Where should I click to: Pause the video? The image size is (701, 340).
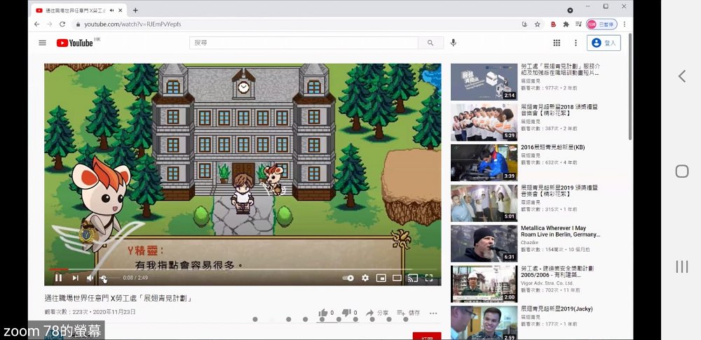tap(59, 278)
